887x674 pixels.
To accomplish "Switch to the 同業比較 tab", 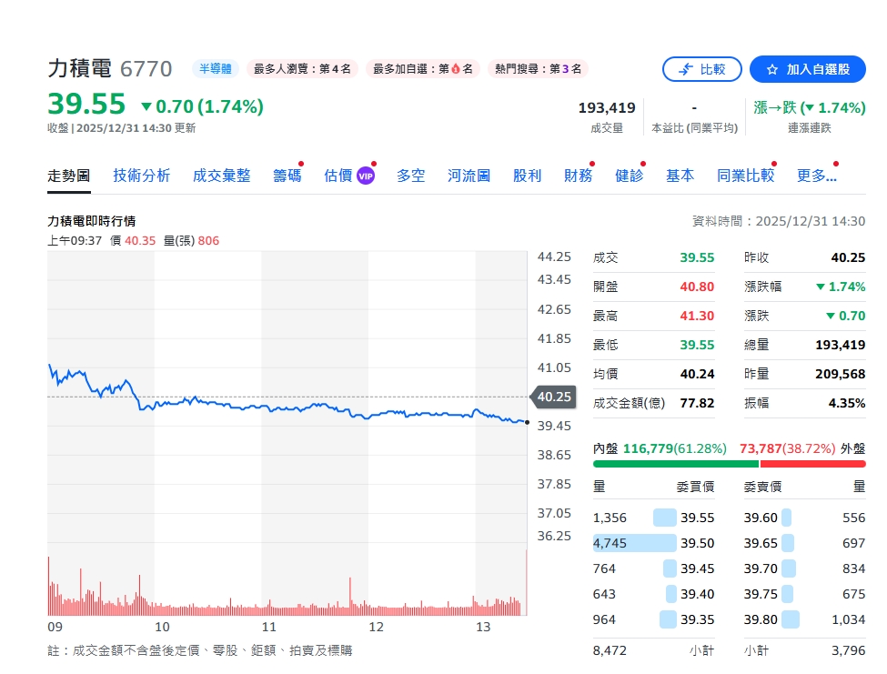I will tap(745, 176).
